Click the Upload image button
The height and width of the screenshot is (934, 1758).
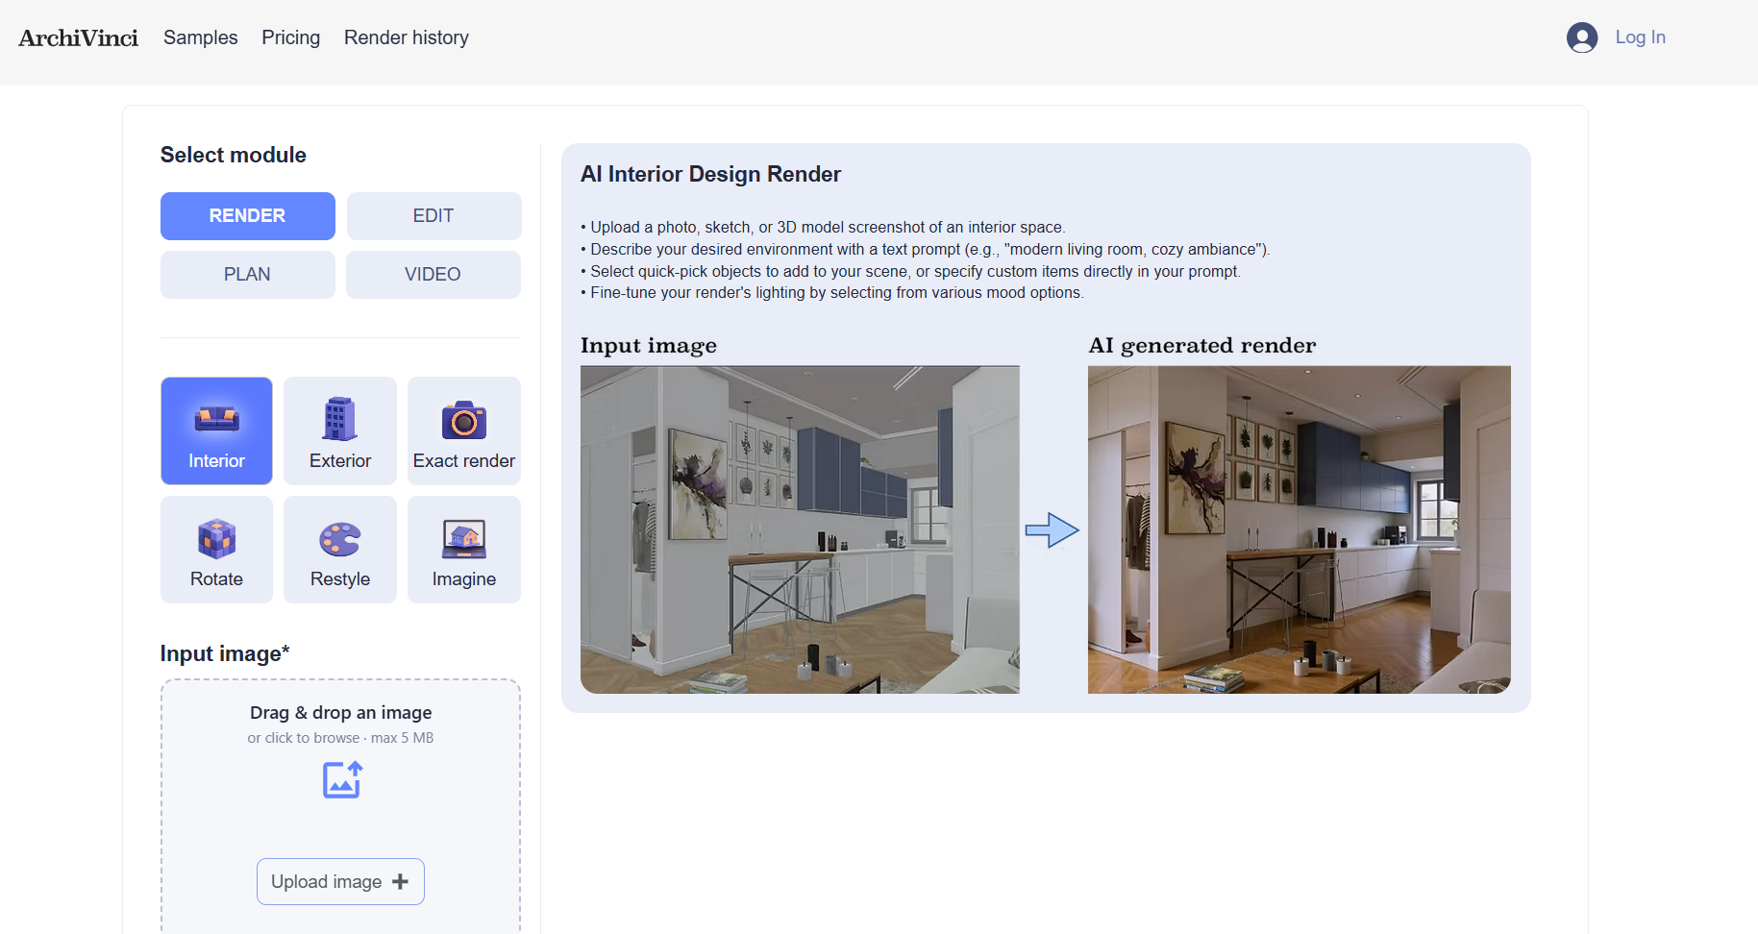pos(340,881)
